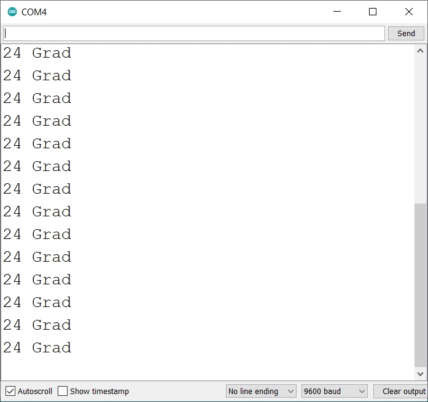Click the first 24 Grad output line
Viewport: 428px width, 402px height.
(x=37, y=53)
